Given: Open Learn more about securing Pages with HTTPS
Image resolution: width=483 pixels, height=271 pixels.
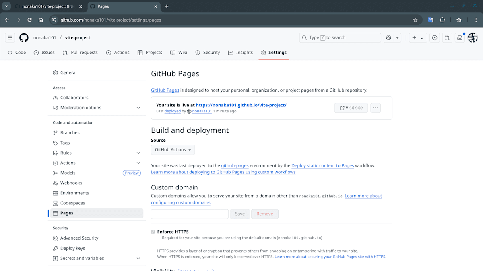Looking at the screenshot, I should click(x=330, y=257).
